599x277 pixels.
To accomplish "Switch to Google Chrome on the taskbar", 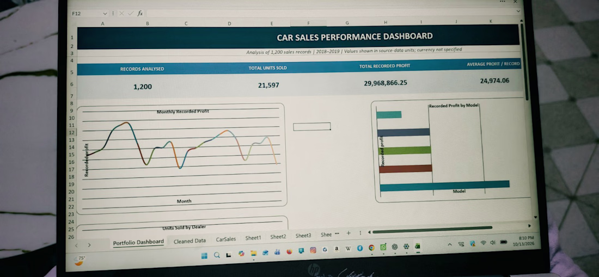I will pos(371,248).
